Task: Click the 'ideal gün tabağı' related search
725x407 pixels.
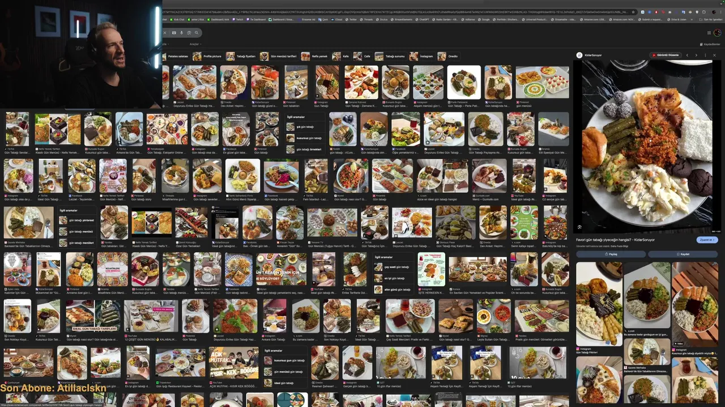Action: click(285, 383)
